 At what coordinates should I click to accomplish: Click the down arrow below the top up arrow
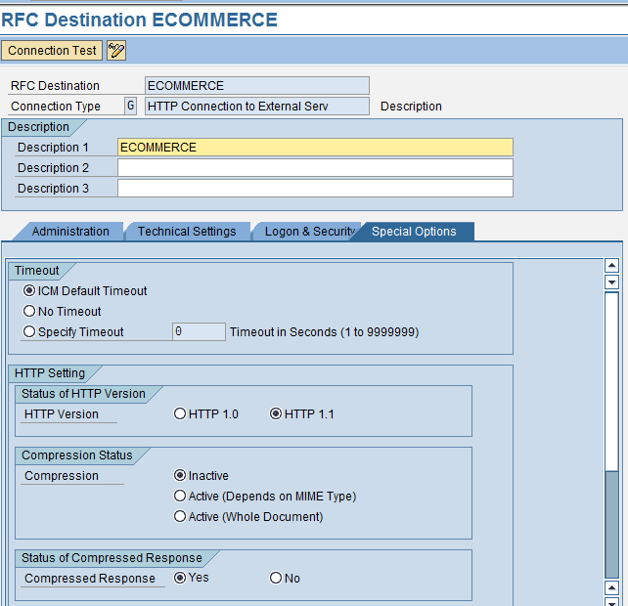click(612, 281)
